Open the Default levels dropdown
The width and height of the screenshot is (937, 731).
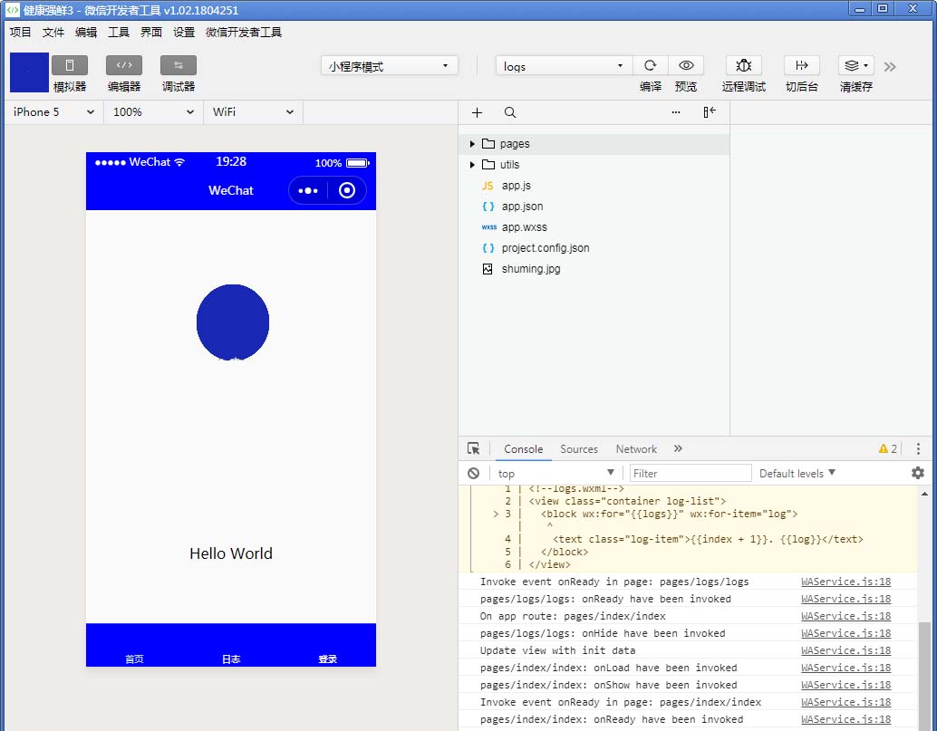point(797,473)
